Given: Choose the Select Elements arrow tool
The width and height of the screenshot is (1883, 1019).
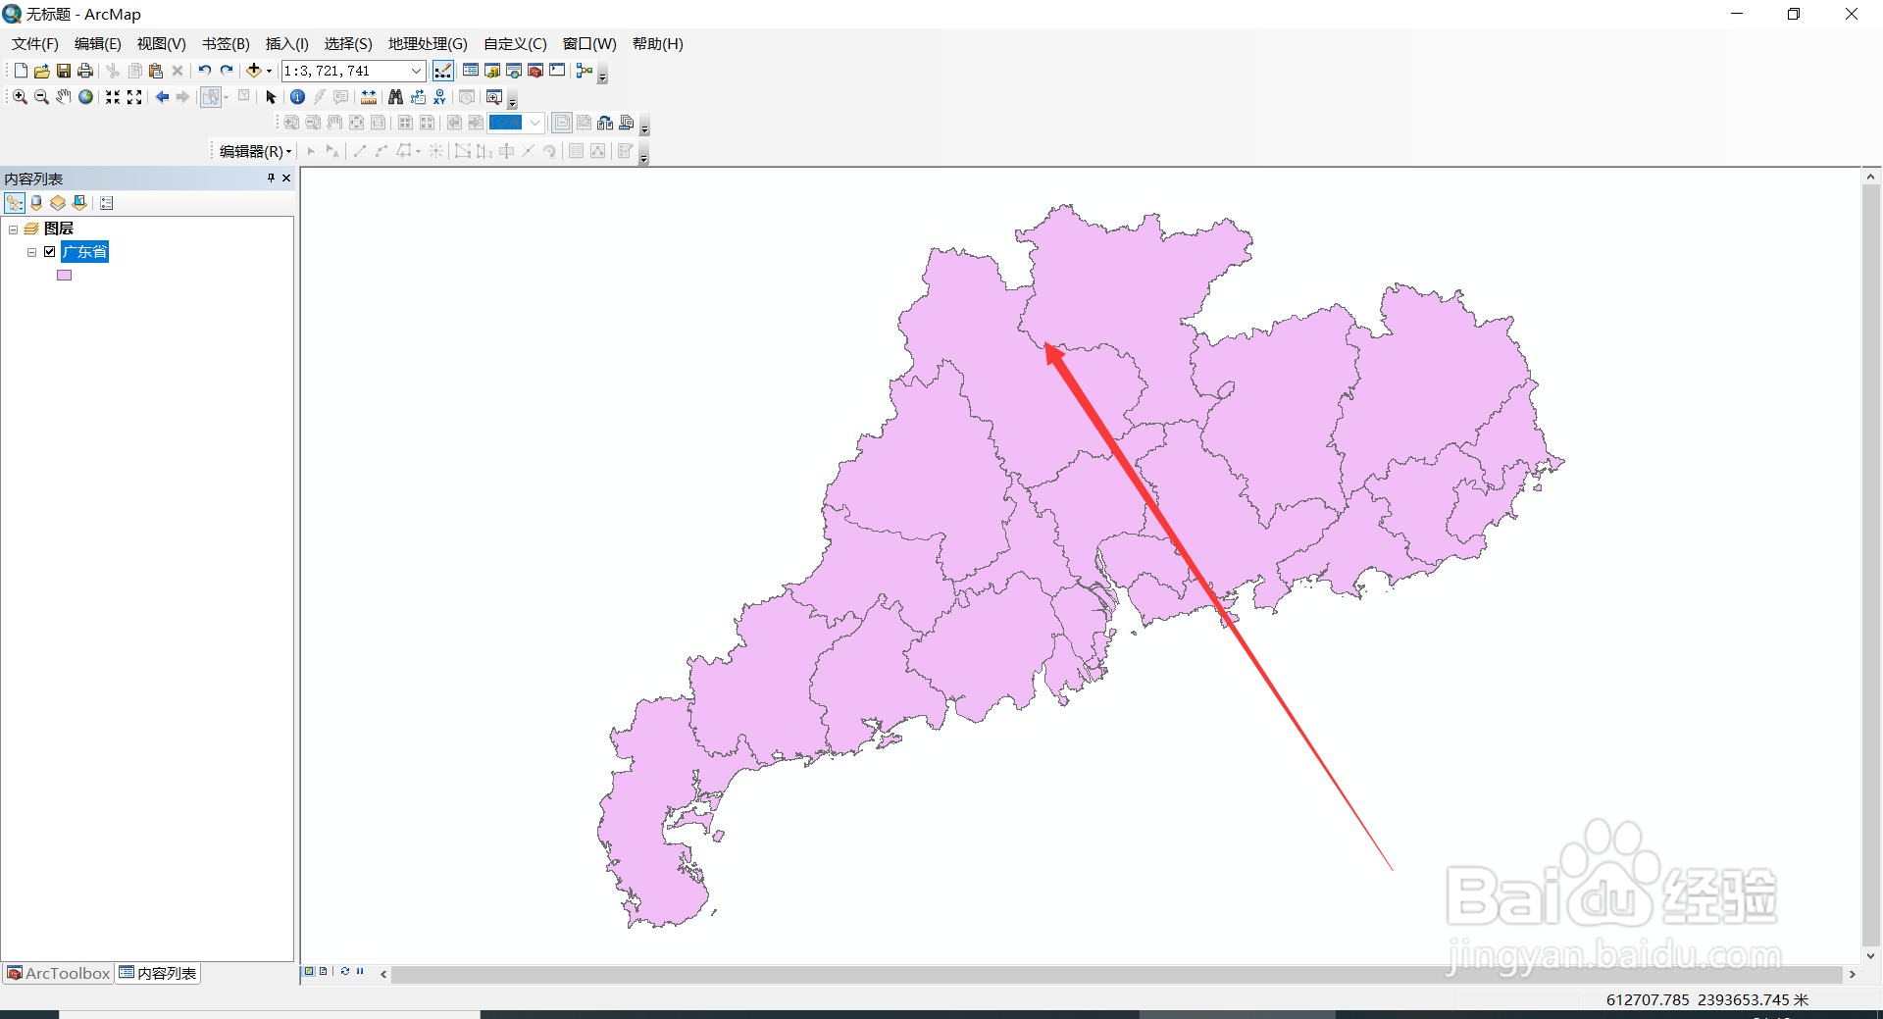Looking at the screenshot, I should click(272, 97).
